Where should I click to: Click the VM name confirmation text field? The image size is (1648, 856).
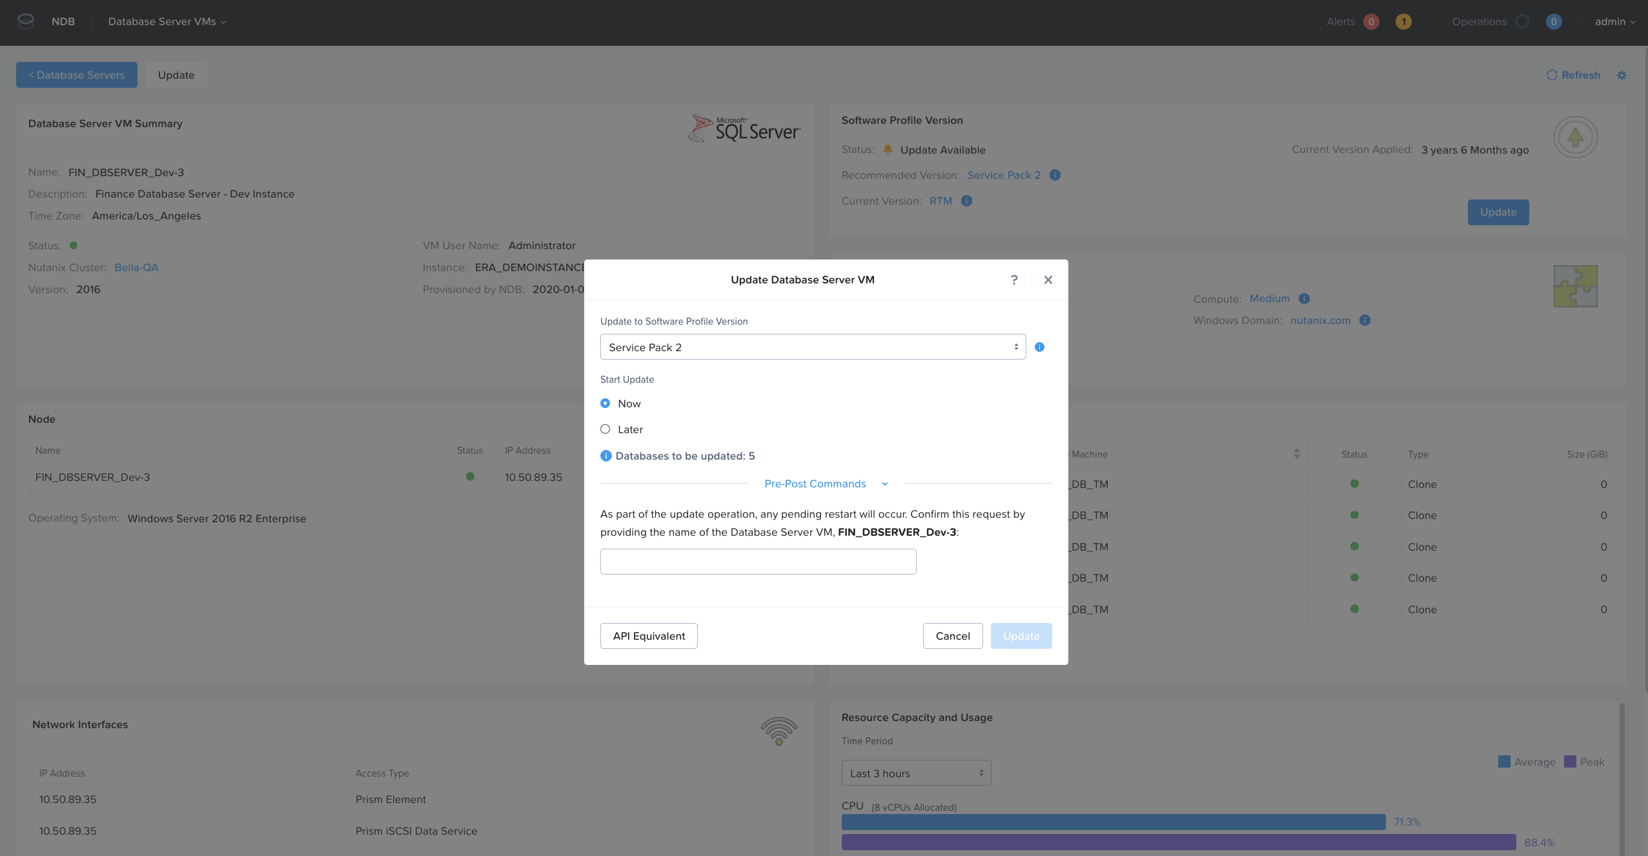pos(758,562)
